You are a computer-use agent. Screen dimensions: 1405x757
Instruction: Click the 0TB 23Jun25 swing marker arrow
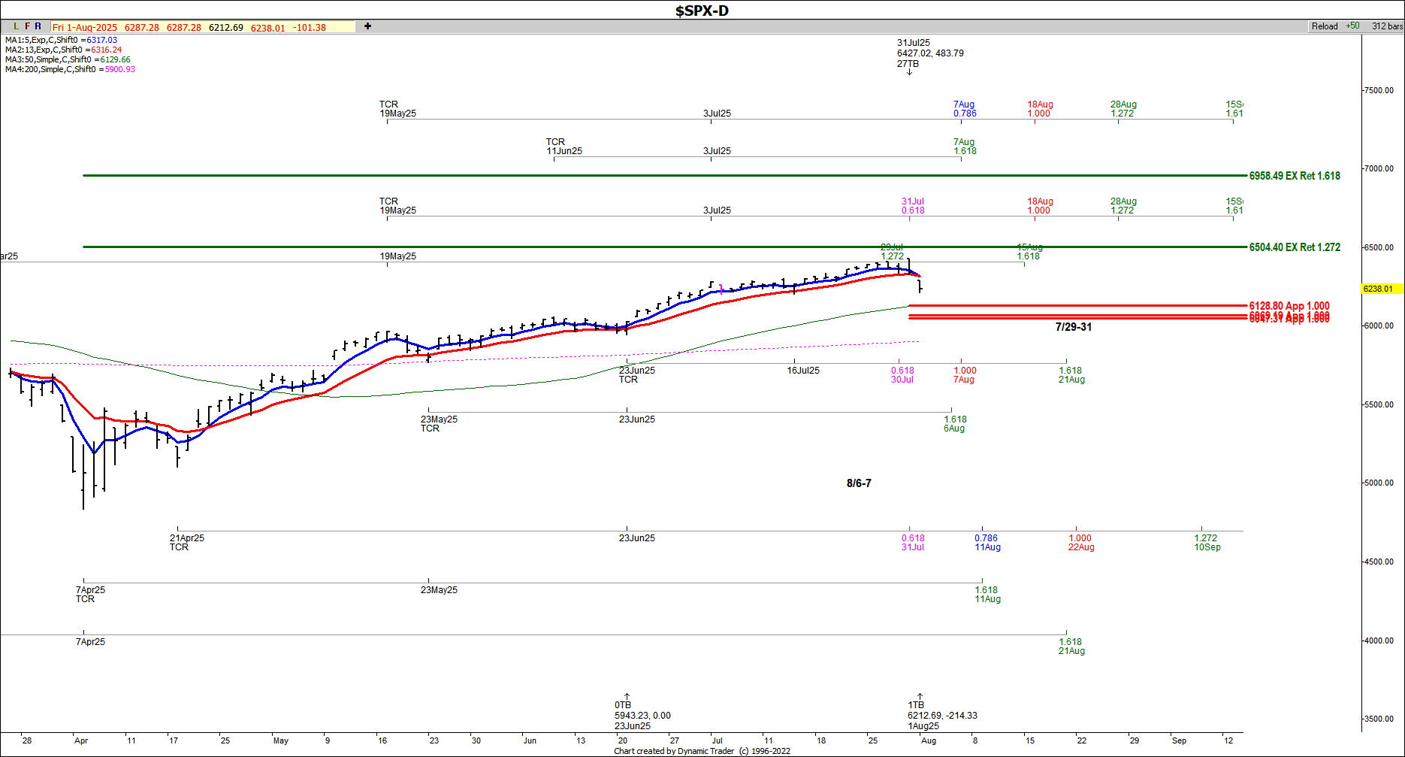(627, 697)
